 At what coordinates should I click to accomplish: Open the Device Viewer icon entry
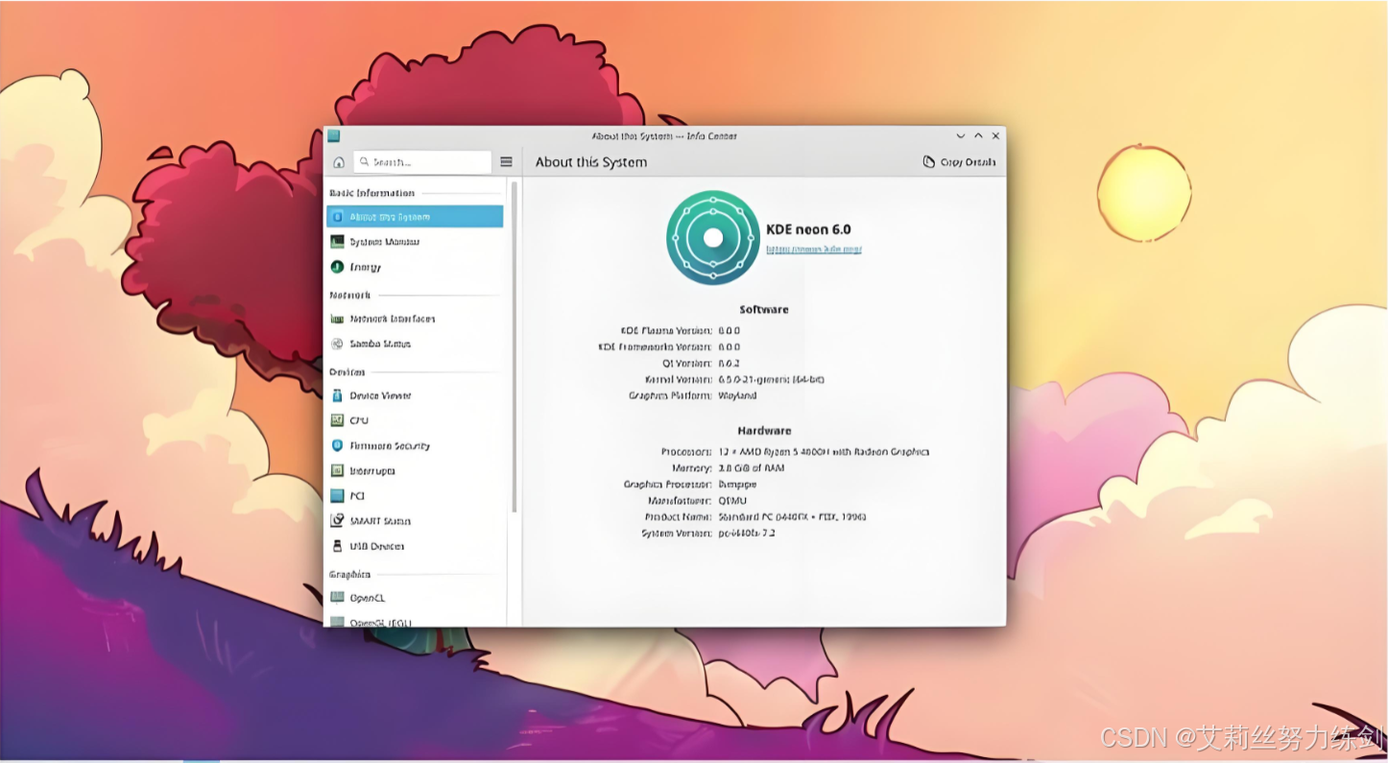pos(338,395)
